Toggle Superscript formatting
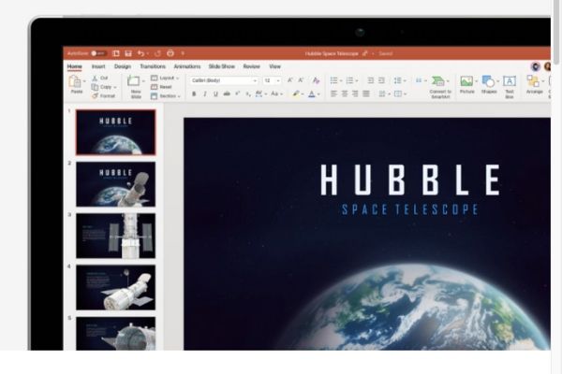562x374 pixels. pos(237,93)
